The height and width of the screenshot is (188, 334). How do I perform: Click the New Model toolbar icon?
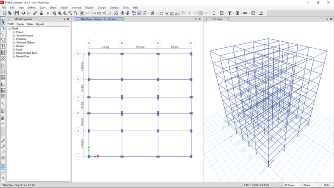[x=5, y=13]
